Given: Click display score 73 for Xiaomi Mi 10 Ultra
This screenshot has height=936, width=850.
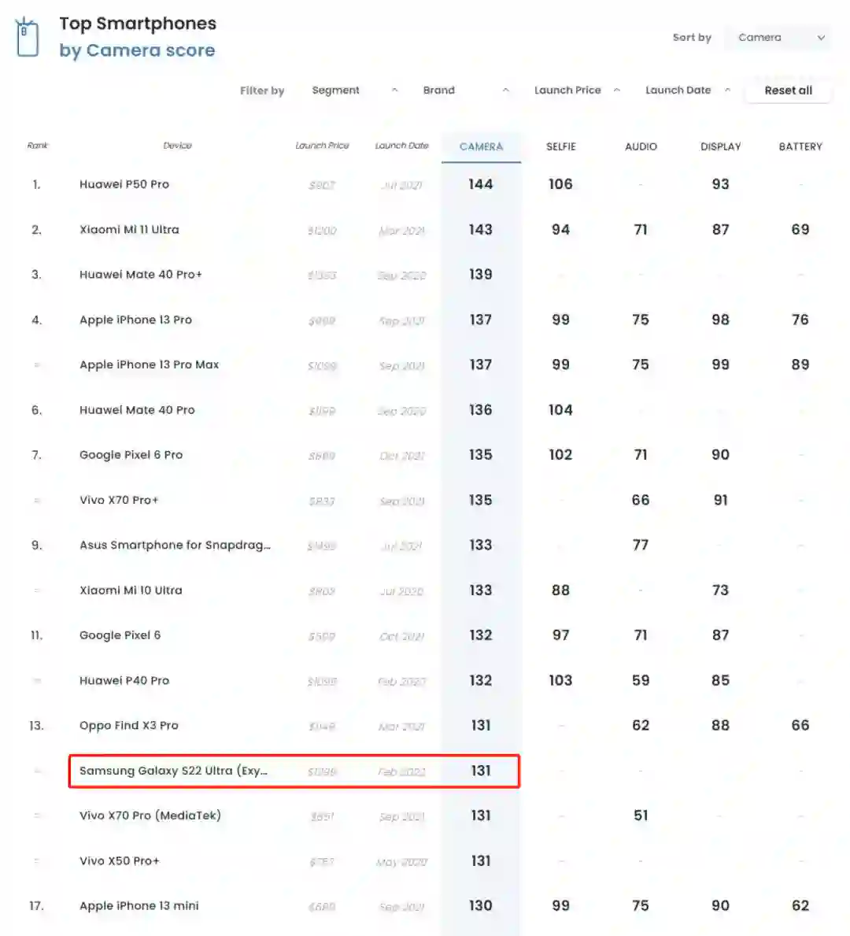Looking at the screenshot, I should 720,590.
